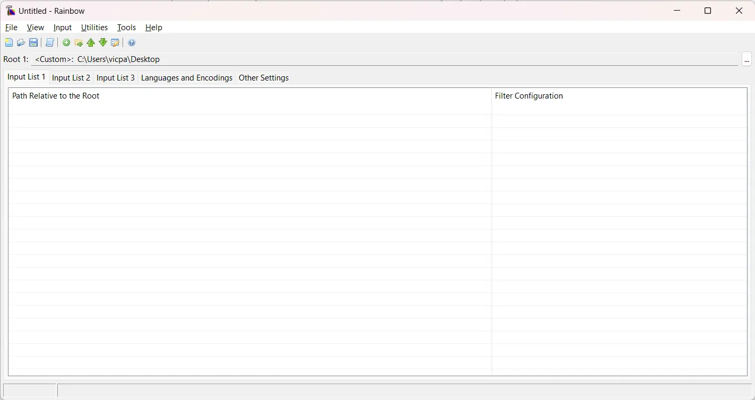This screenshot has height=400, width=755.
Task: Open the Tools menu
Action: 126,28
